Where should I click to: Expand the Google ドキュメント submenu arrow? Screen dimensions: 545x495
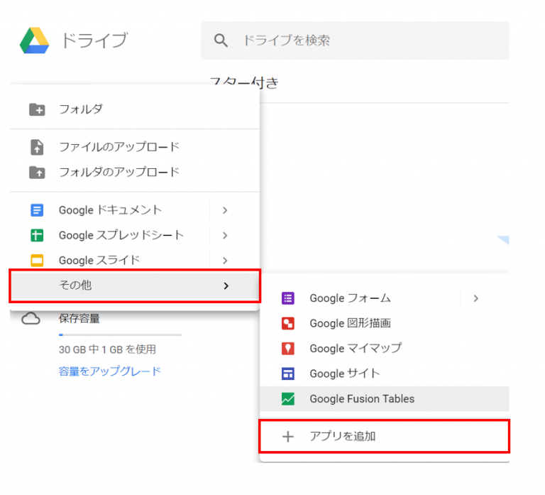[x=225, y=210]
